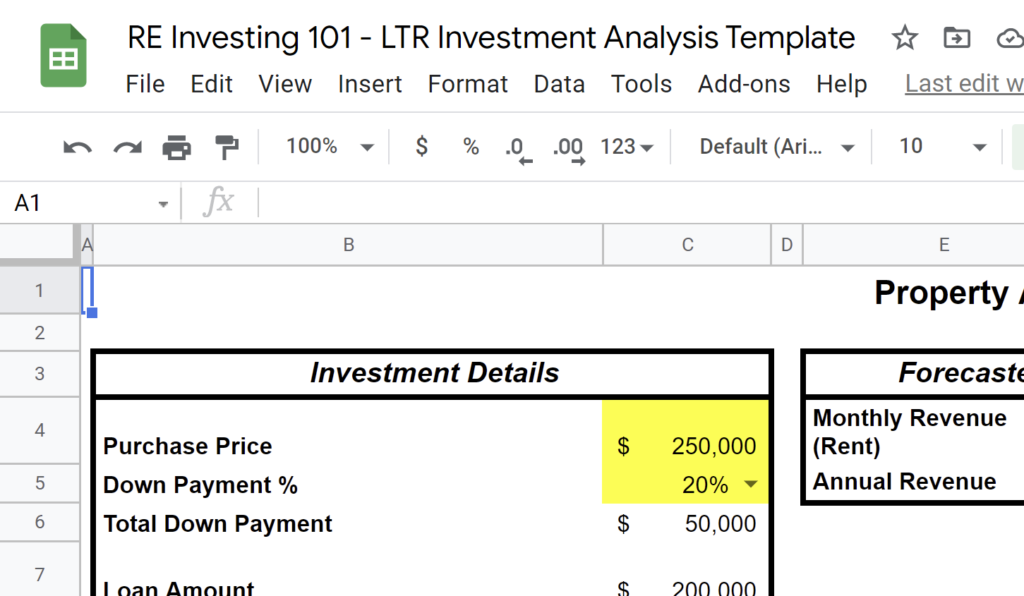Viewport: 1024px width, 596px height.
Task: Select column C header
Action: [x=687, y=245]
